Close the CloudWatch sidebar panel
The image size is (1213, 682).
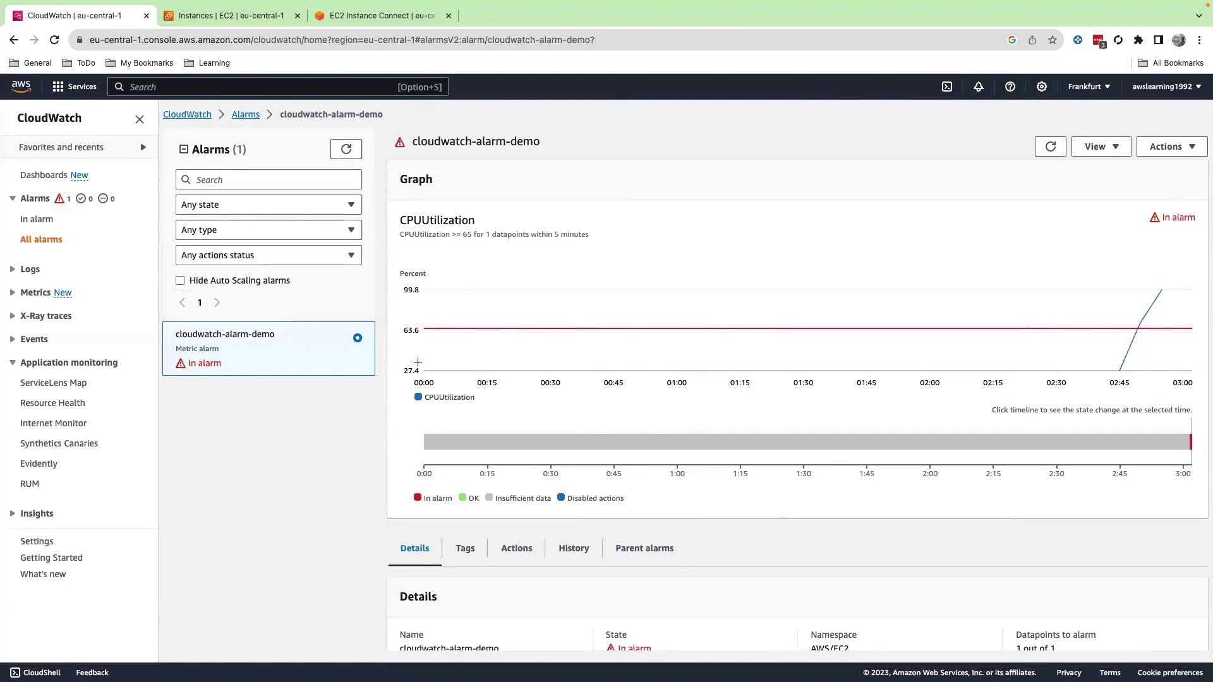pyautogui.click(x=140, y=119)
